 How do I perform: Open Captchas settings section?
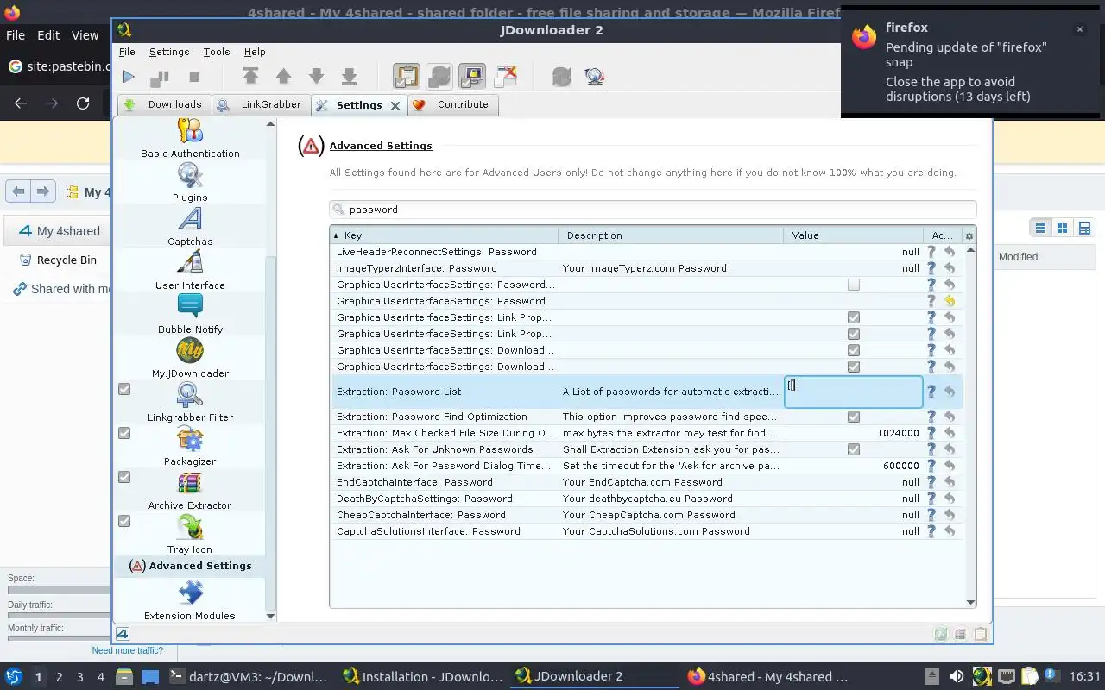pyautogui.click(x=190, y=227)
